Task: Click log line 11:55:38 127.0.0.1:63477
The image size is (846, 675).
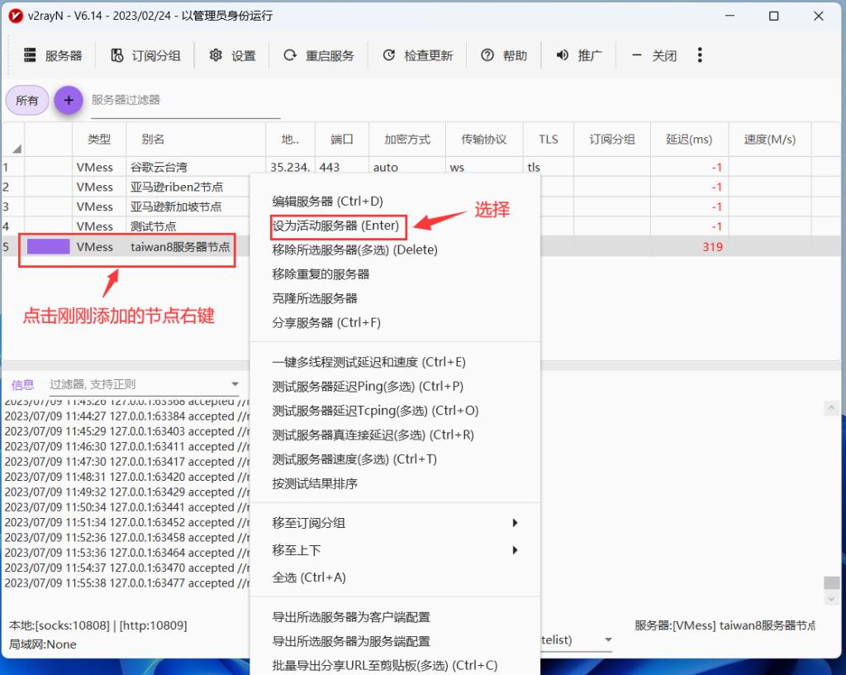Action: [x=127, y=583]
